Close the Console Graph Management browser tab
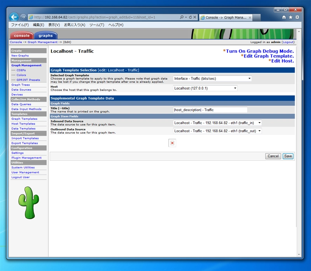Viewport: 311px width, 271px height. [x=250, y=17]
